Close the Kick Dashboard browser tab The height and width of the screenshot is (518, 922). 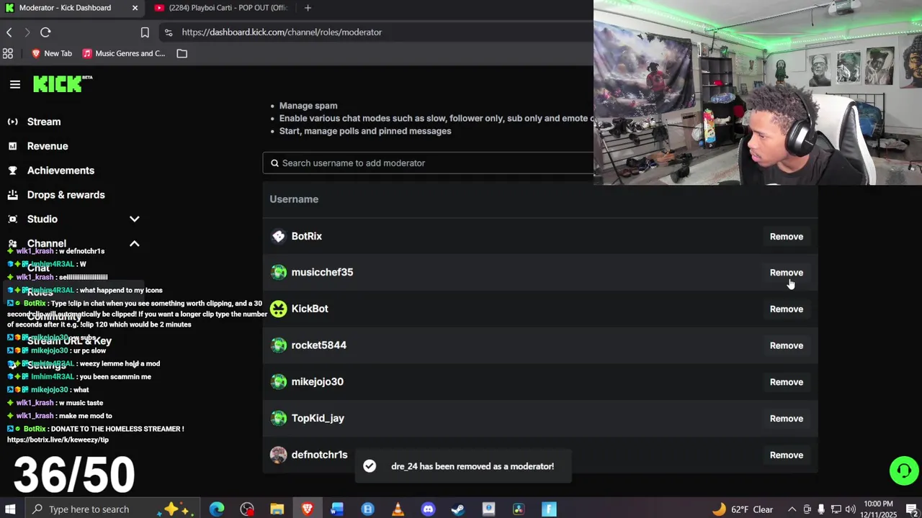coord(135,8)
